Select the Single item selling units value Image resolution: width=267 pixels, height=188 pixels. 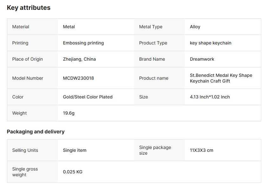(75, 150)
